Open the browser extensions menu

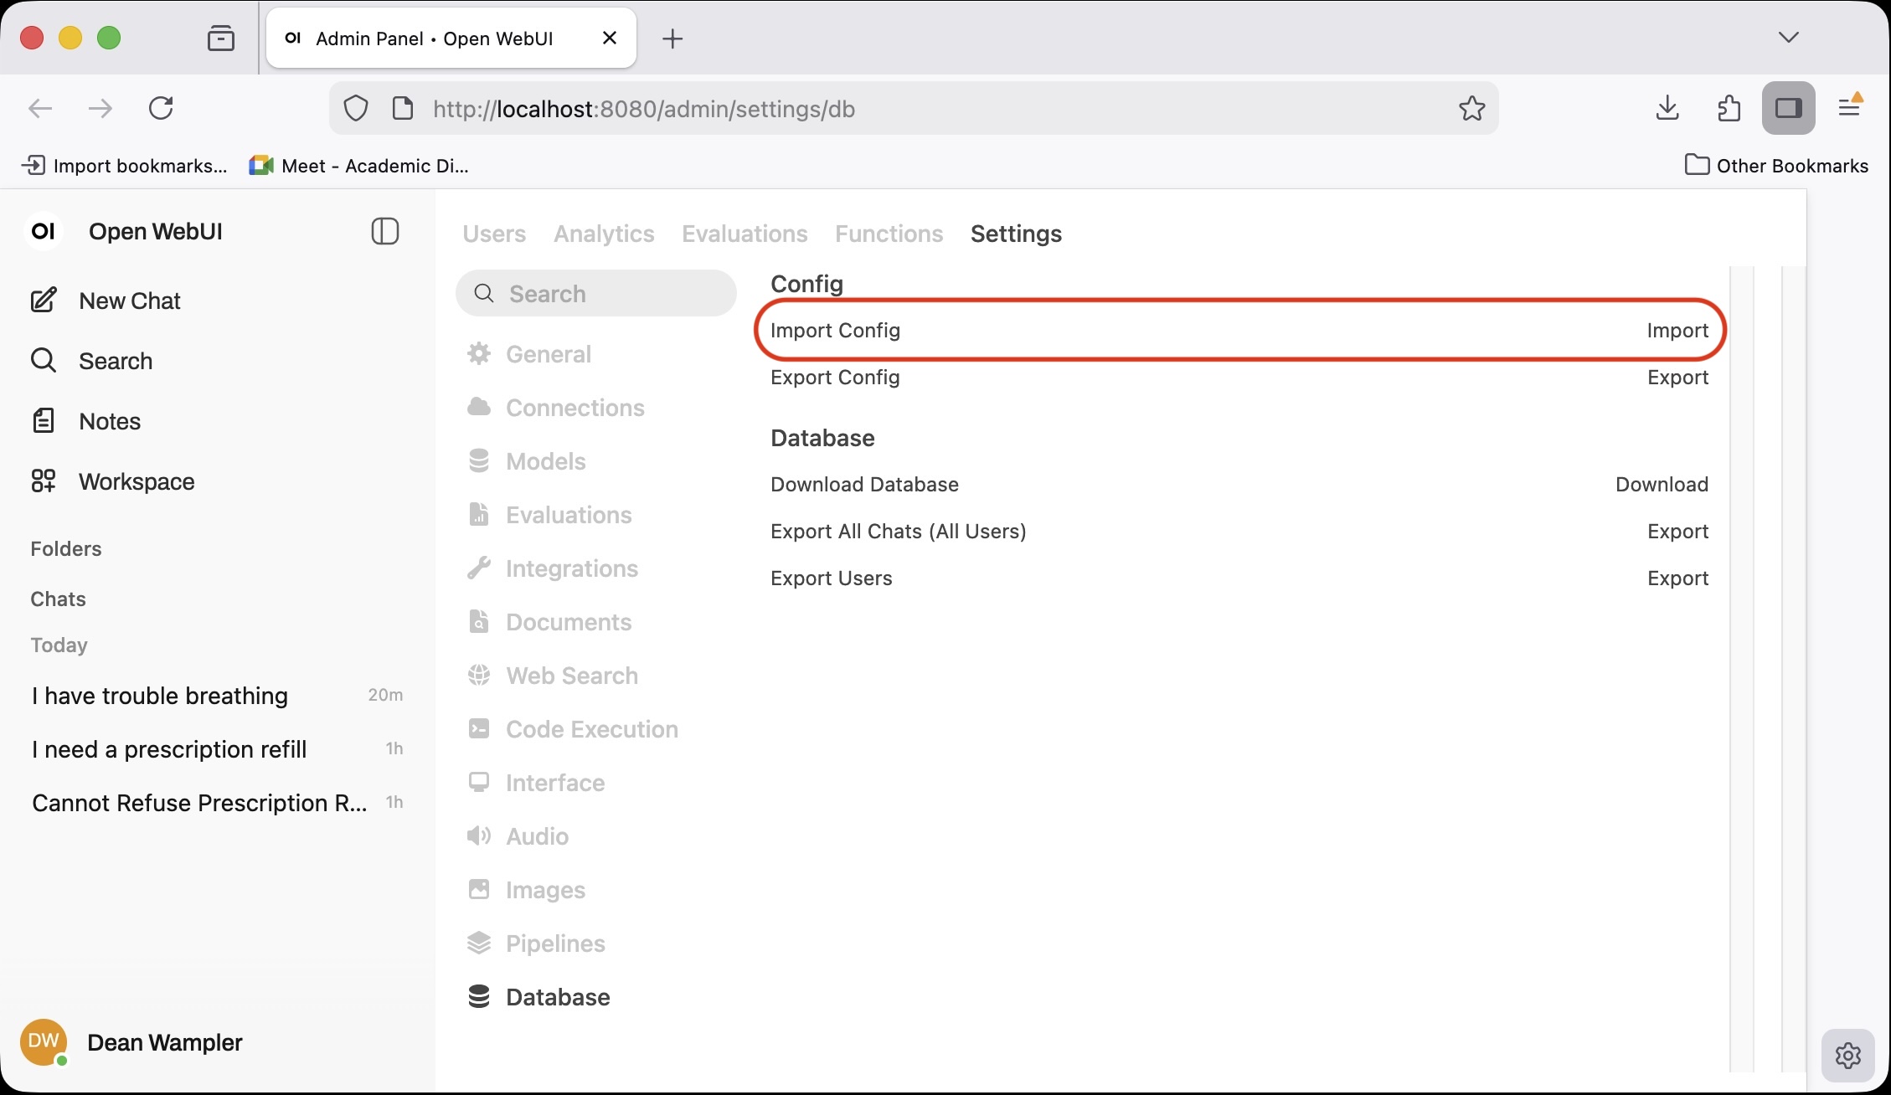1729,108
